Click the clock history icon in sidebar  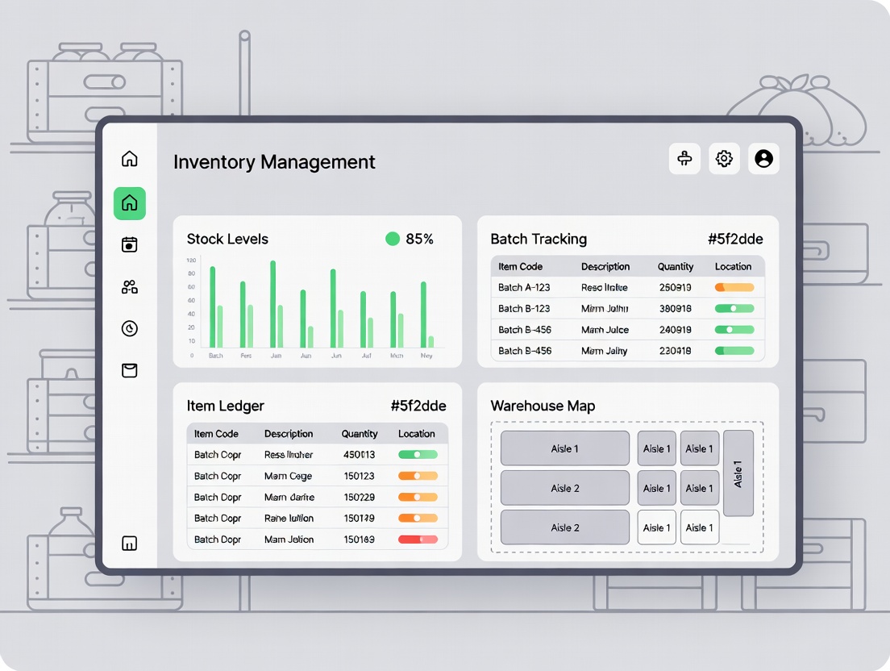point(129,328)
